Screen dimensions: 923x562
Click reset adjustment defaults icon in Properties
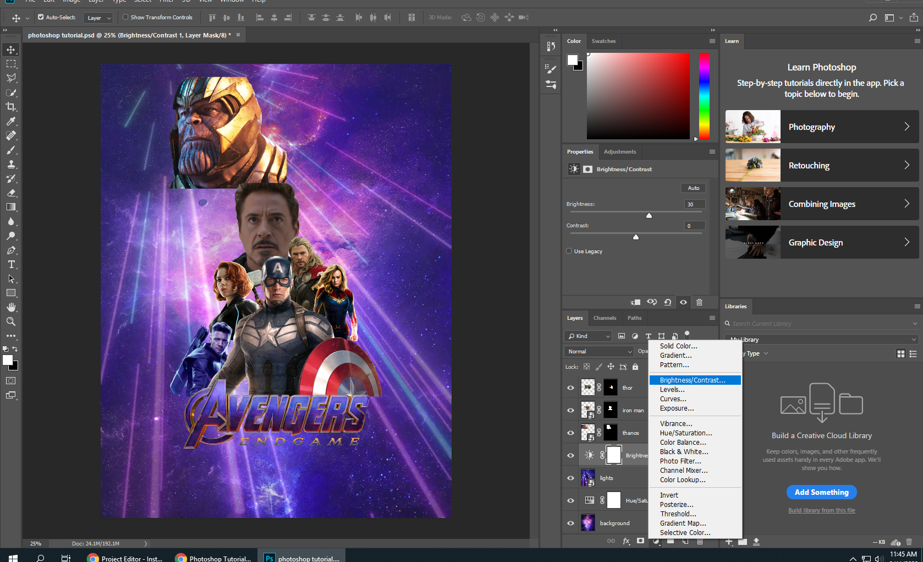[x=667, y=302]
